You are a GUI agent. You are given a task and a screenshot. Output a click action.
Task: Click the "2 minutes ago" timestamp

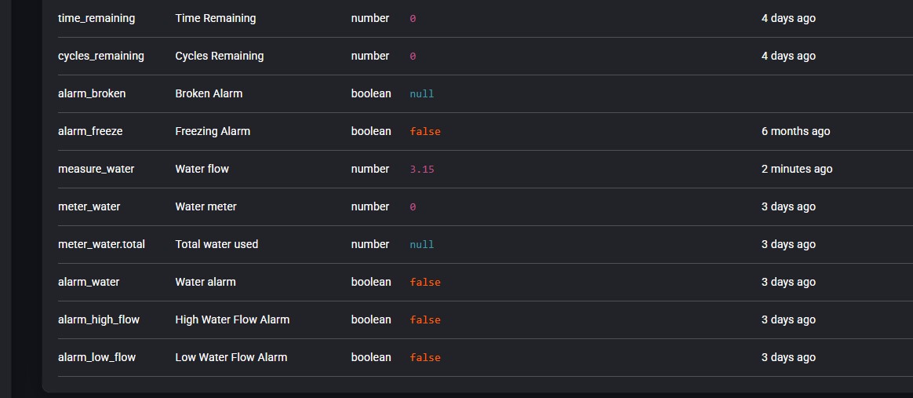(797, 169)
